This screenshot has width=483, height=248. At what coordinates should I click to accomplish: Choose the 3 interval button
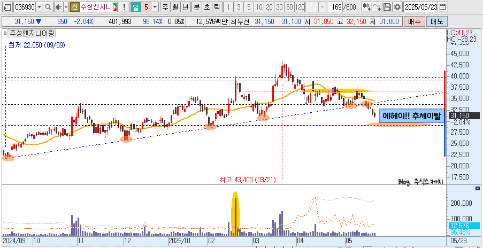[239, 7]
